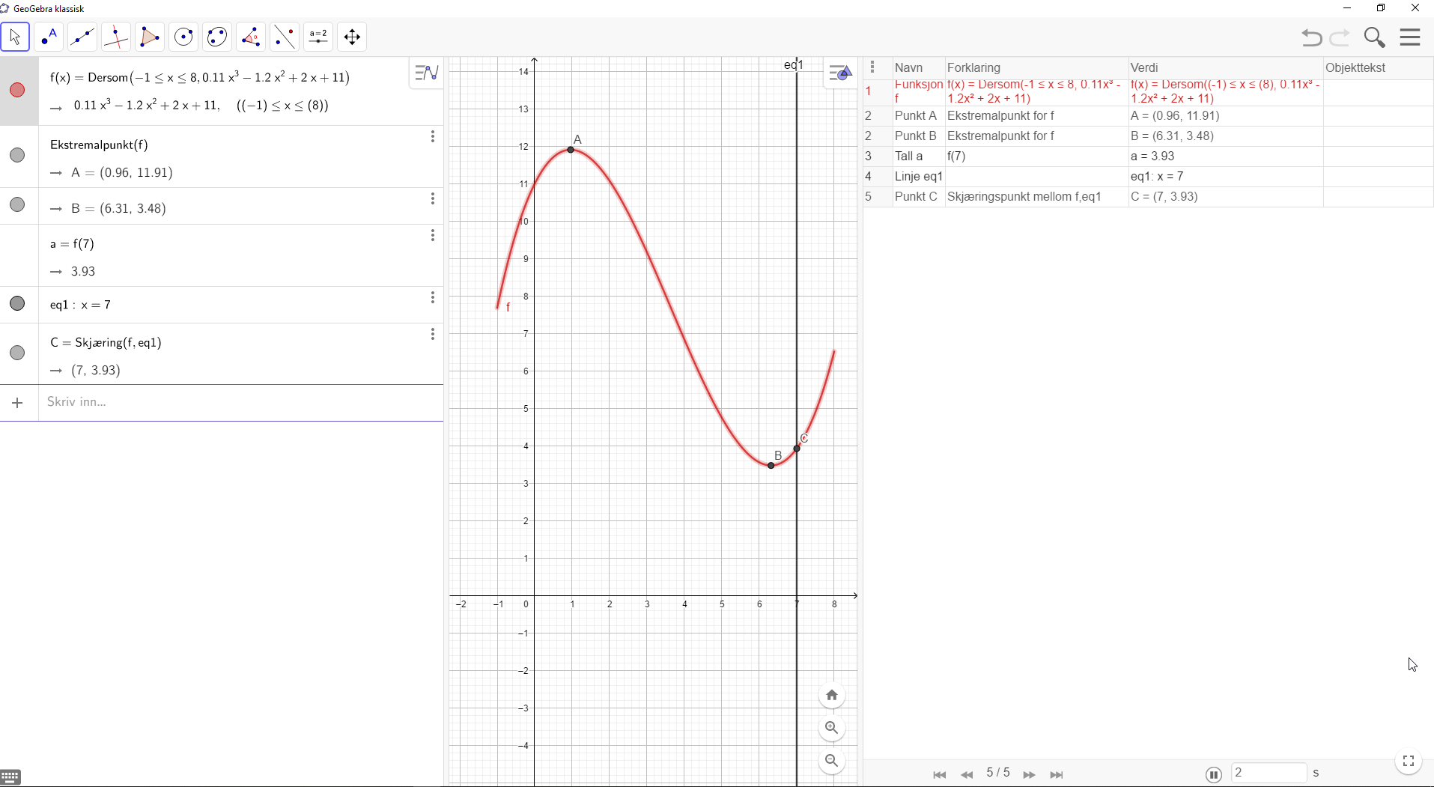Image resolution: width=1434 pixels, height=787 pixels.
Task: Select the C = Skjæring(f, eq1) expression
Action: tap(106, 343)
